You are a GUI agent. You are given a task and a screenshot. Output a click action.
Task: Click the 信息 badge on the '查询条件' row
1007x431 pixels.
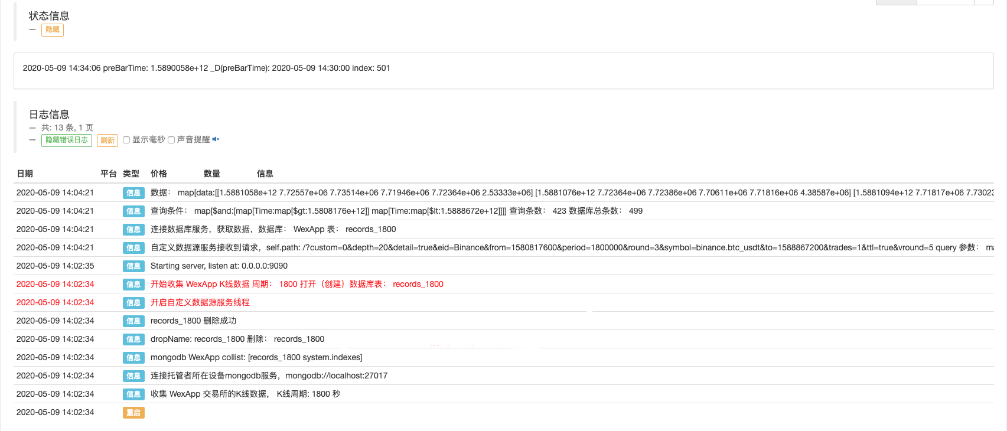point(133,211)
